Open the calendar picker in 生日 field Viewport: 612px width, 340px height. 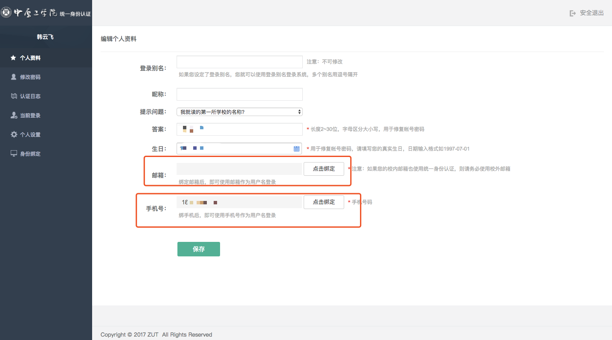coord(296,149)
